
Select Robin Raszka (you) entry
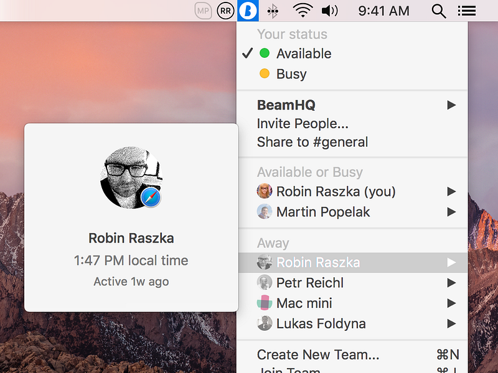[352, 191]
